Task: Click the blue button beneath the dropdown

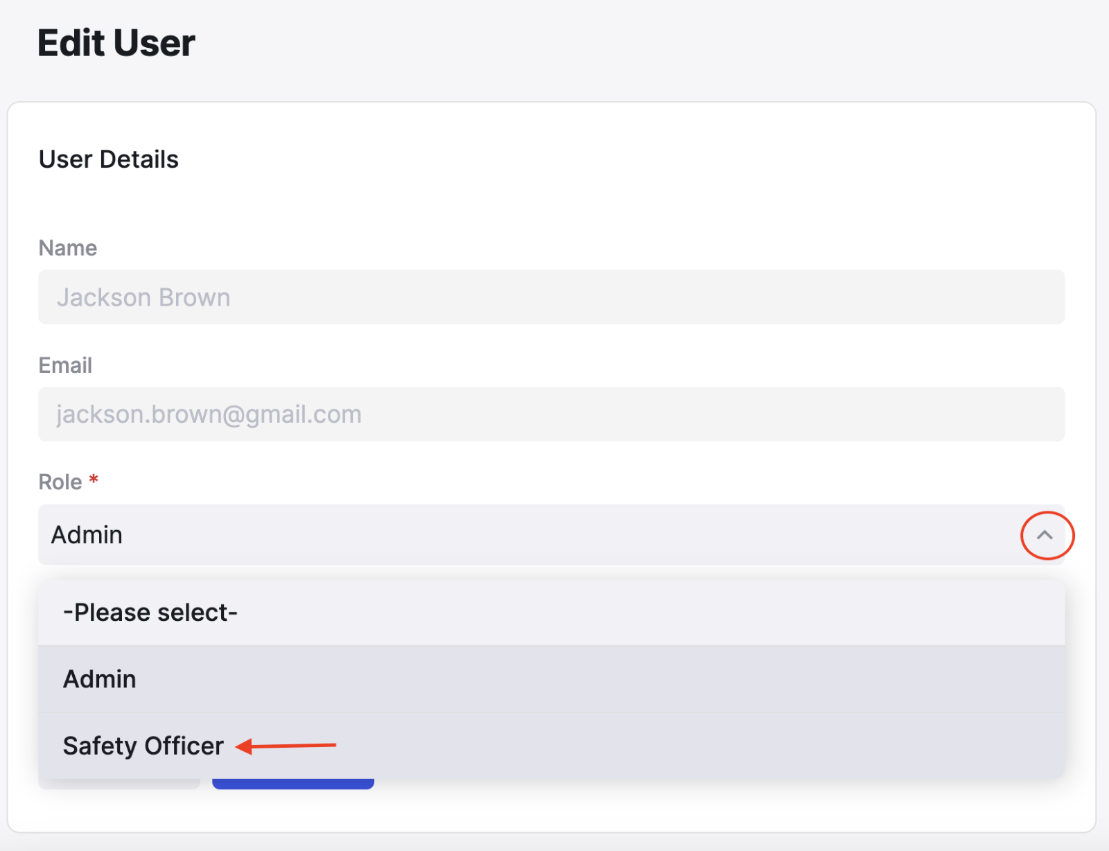Action: pyautogui.click(x=293, y=784)
